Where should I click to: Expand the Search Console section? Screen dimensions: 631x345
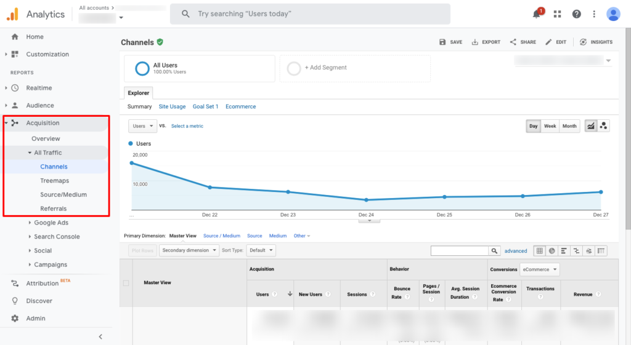[30, 237]
